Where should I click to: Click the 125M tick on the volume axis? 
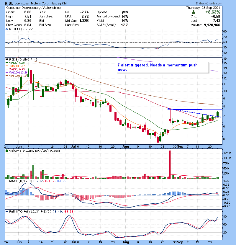point(227,153)
